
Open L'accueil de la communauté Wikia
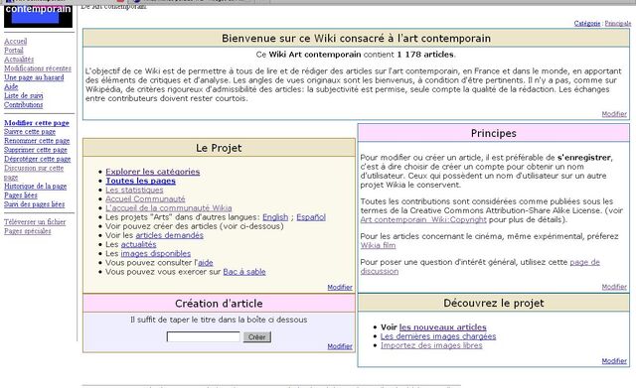168,208
